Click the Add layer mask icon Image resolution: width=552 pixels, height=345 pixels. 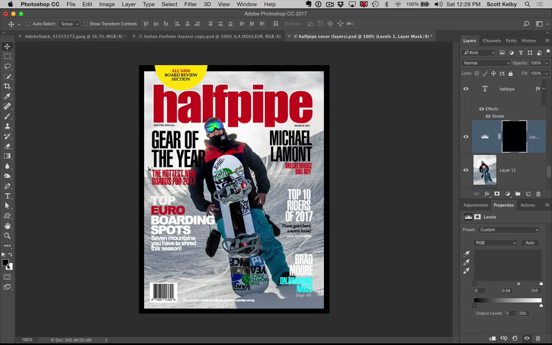click(x=497, y=194)
